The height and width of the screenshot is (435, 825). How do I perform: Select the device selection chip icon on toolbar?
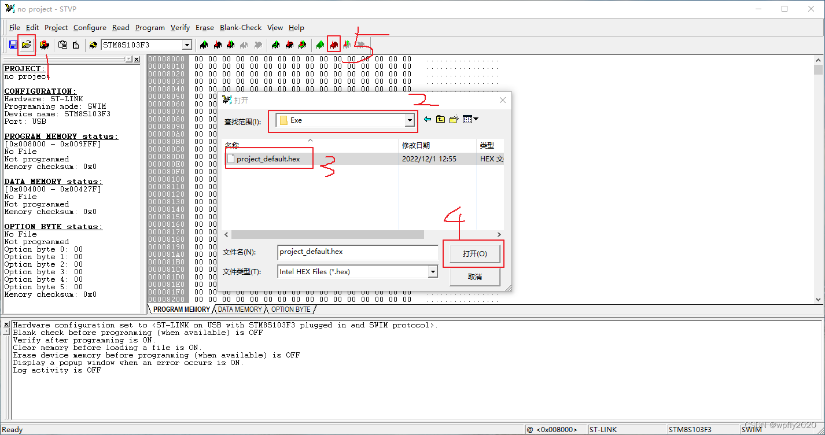pyautogui.click(x=93, y=45)
